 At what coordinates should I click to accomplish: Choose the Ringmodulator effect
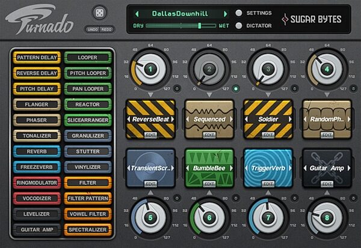pyautogui.click(x=37, y=183)
